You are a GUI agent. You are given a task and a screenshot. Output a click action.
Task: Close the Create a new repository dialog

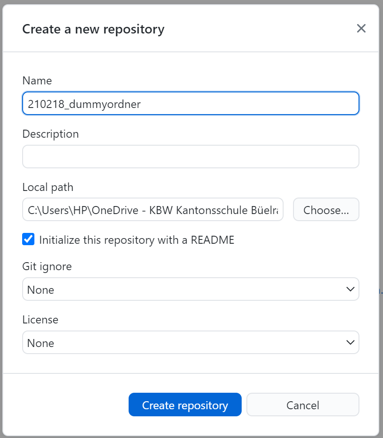pos(361,28)
